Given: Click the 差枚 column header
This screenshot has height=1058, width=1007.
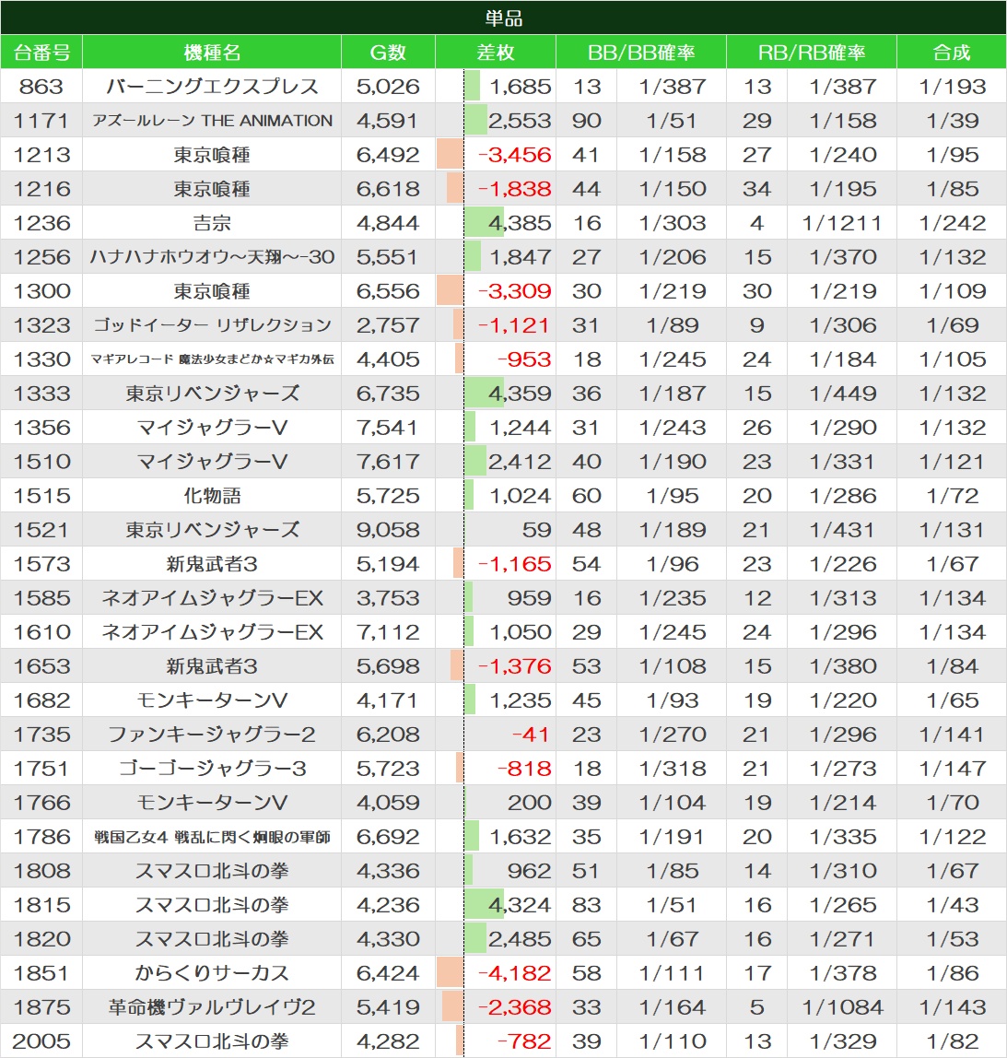Looking at the screenshot, I should point(495,53).
